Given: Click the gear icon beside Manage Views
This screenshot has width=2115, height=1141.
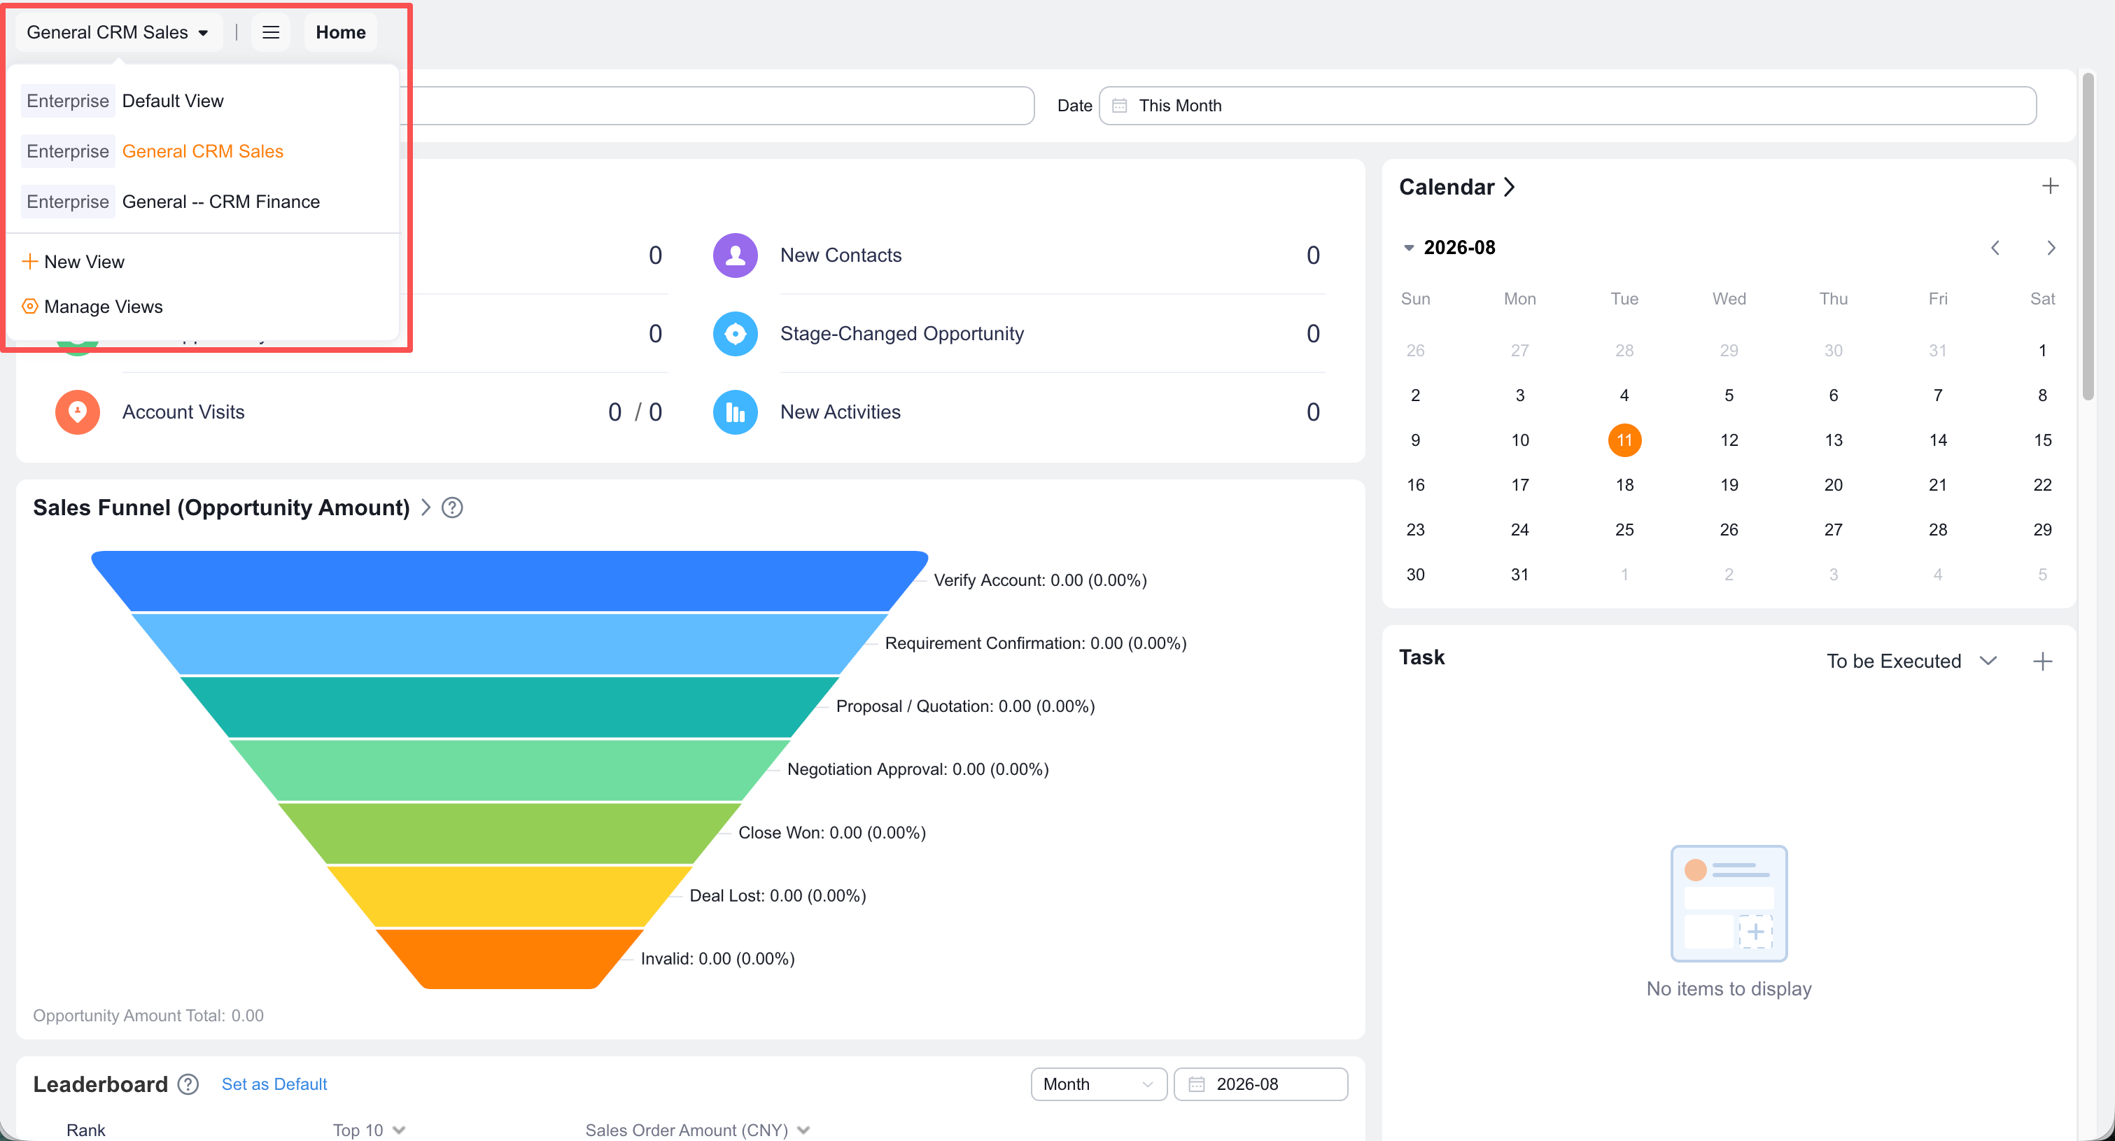Looking at the screenshot, I should pos(29,307).
